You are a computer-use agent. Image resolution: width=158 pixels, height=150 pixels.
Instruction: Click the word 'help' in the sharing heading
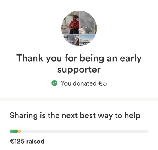pyautogui.click(x=133, y=116)
